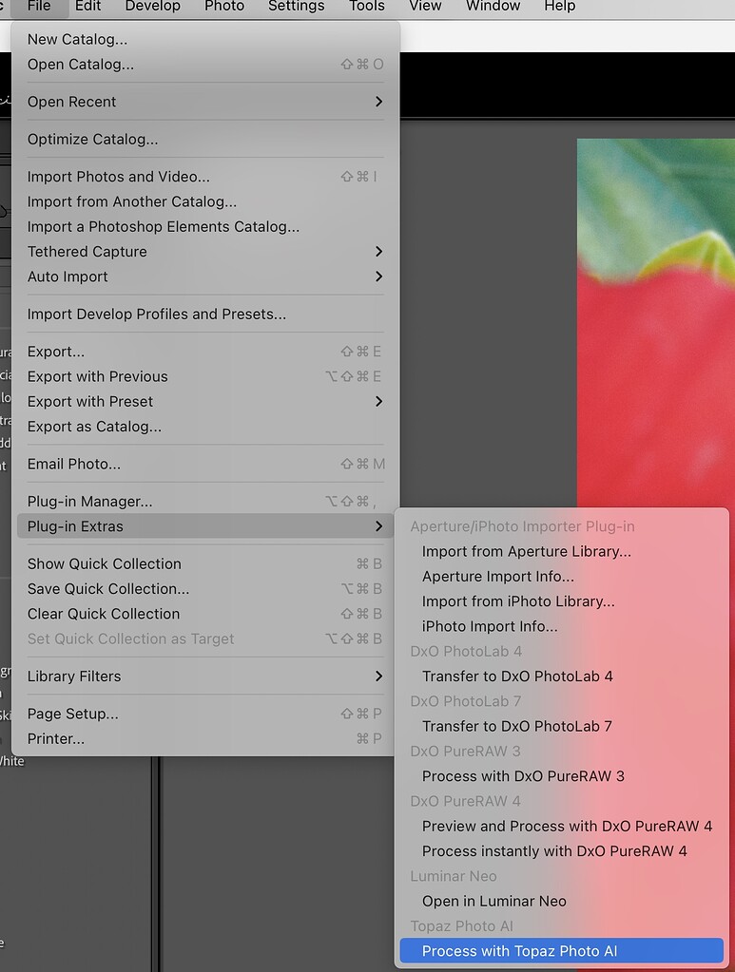
Task: Select Open in Luminar Neo
Action: (494, 901)
